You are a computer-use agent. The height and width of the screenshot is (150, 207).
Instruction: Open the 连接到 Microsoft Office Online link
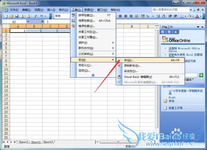pyautogui.click(x=184, y=49)
